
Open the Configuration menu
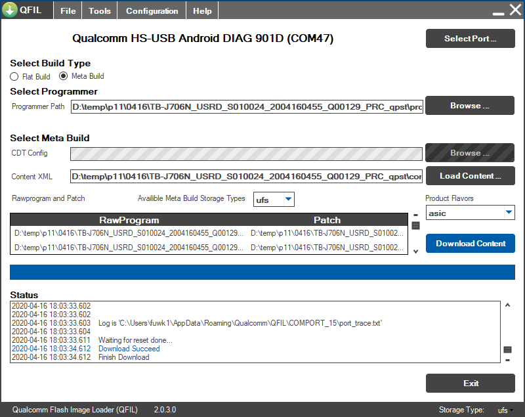(152, 11)
